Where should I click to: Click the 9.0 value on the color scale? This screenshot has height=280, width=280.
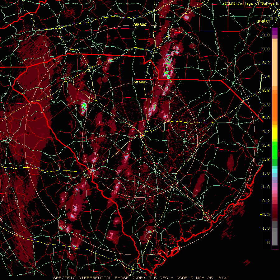[266, 49]
